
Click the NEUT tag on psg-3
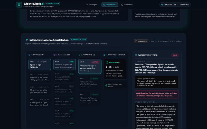click(71, 86)
